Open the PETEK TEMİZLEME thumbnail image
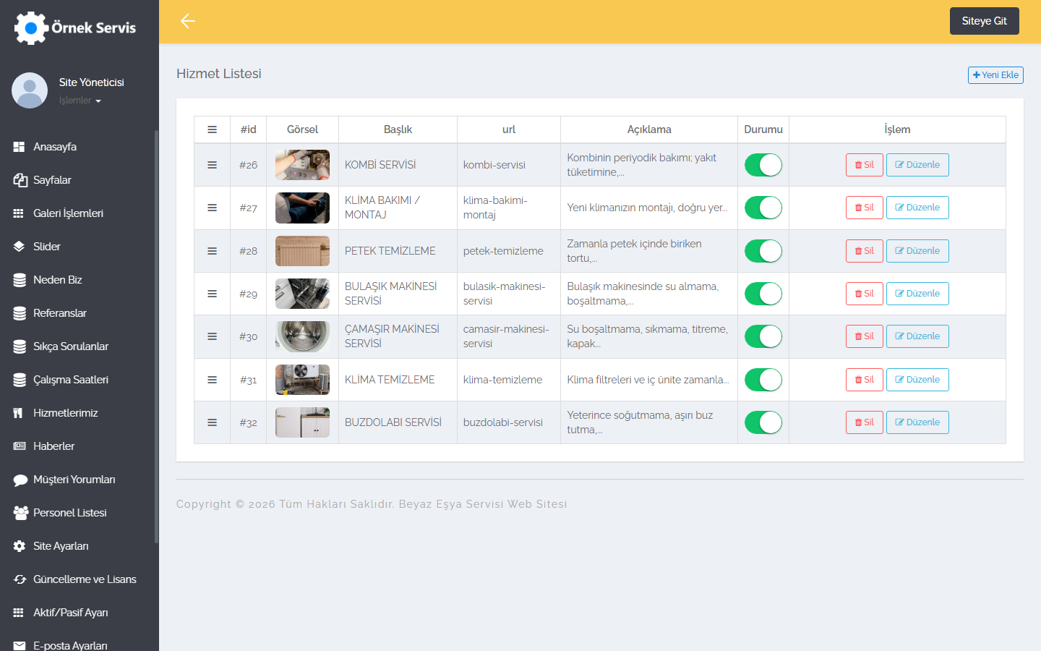 (x=302, y=251)
